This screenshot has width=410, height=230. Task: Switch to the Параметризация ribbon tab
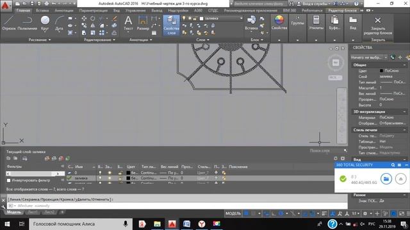[x=94, y=10]
